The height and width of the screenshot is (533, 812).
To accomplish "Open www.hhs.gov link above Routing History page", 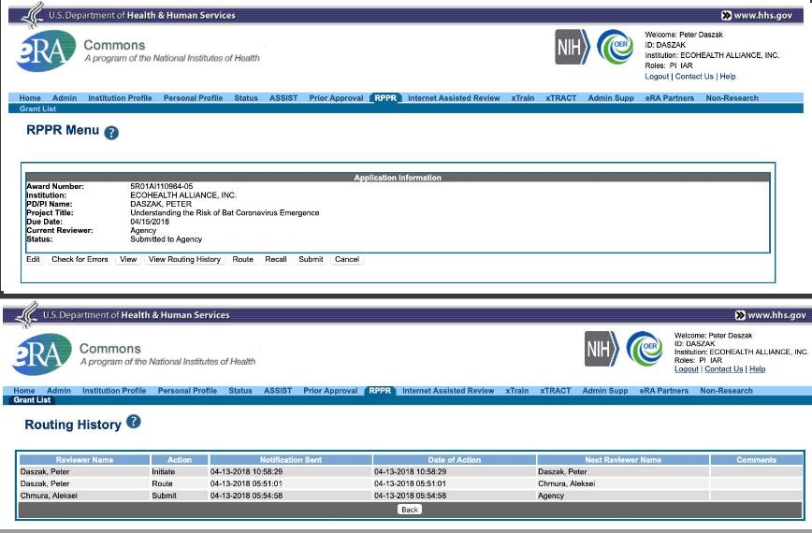I will (770, 315).
